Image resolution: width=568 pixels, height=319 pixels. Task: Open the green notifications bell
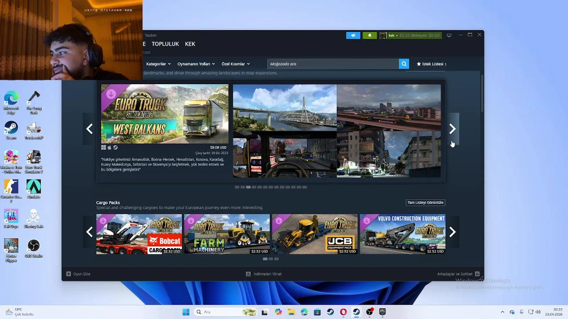(x=370, y=35)
